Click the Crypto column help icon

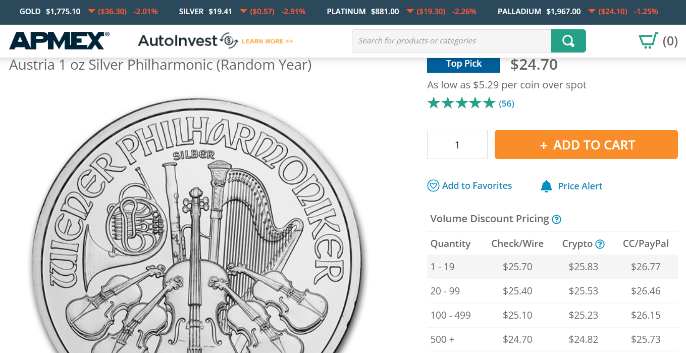[600, 244]
